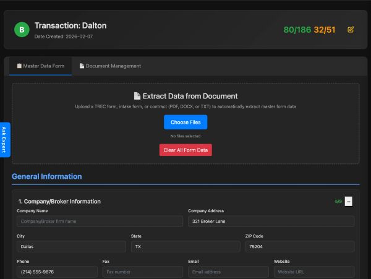
Task: Click the 5/9 section completion count
Action: tap(338, 202)
